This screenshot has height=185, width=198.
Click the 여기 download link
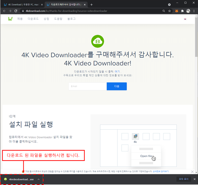click(117, 71)
